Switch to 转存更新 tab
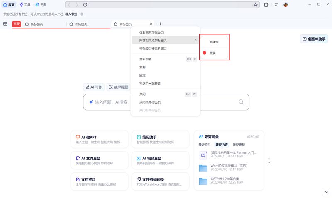 point(239,145)
